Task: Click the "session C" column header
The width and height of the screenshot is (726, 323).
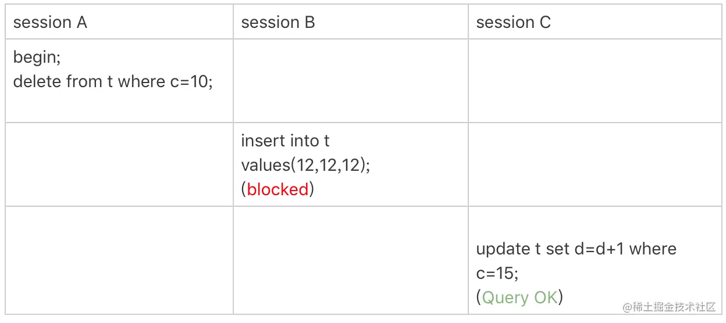Action: (513, 23)
